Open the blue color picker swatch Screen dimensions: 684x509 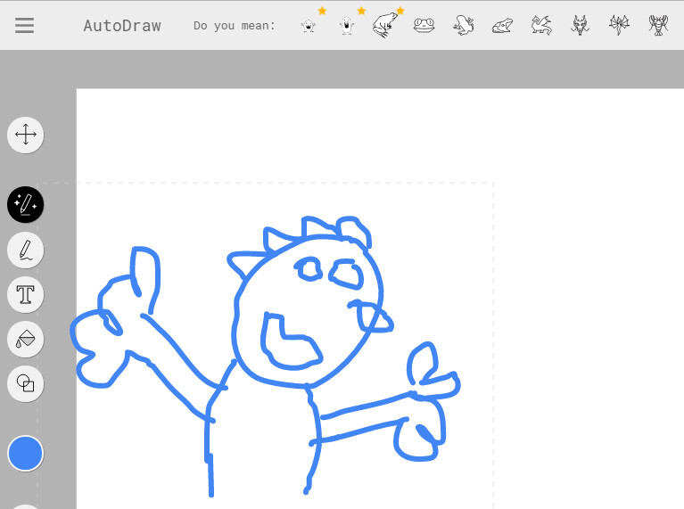pyautogui.click(x=25, y=453)
